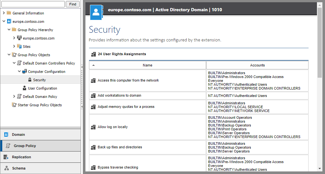Screen dimensions: 325x174
Task: Expand Default Domain Policy node
Action: [x=14, y=97]
